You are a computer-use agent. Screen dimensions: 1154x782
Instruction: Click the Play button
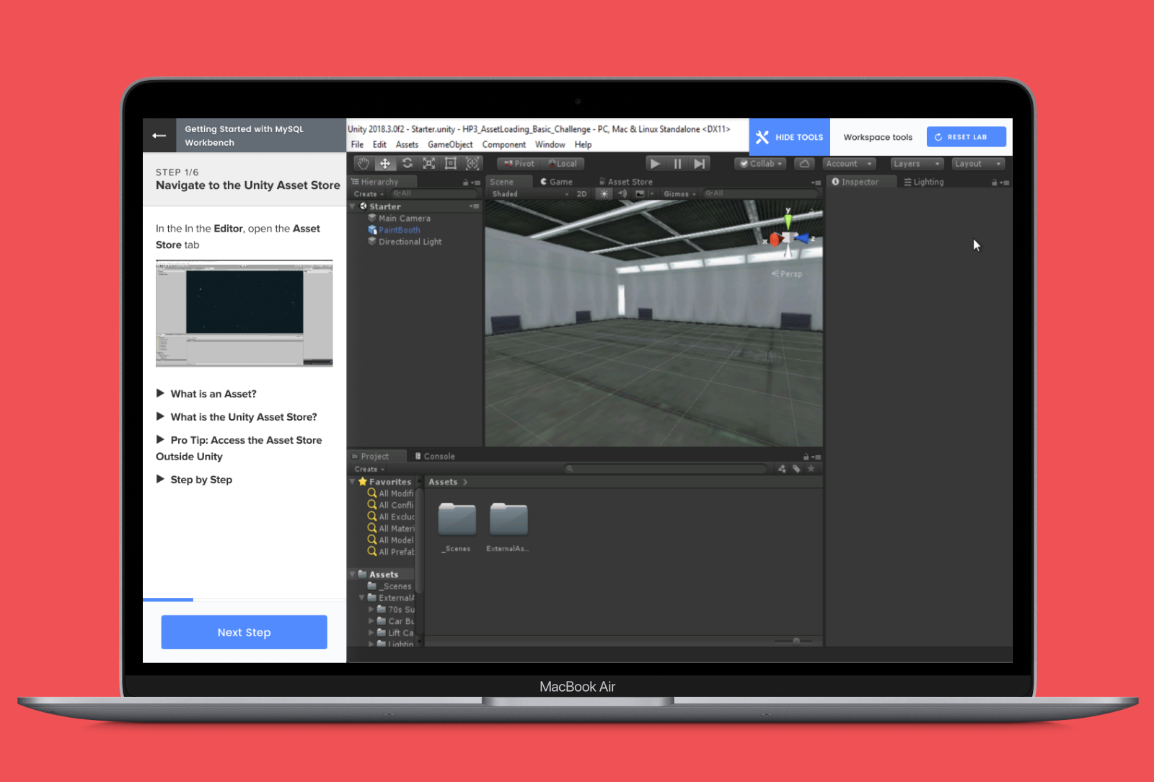(655, 164)
